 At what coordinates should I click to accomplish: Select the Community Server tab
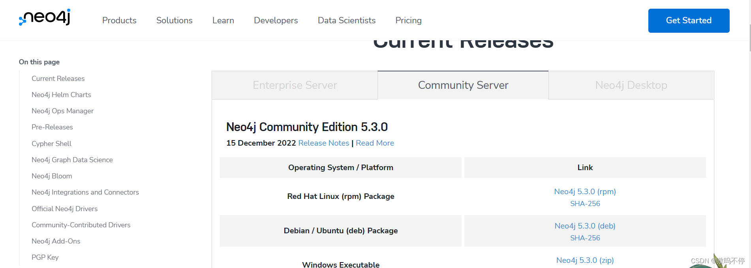(463, 85)
